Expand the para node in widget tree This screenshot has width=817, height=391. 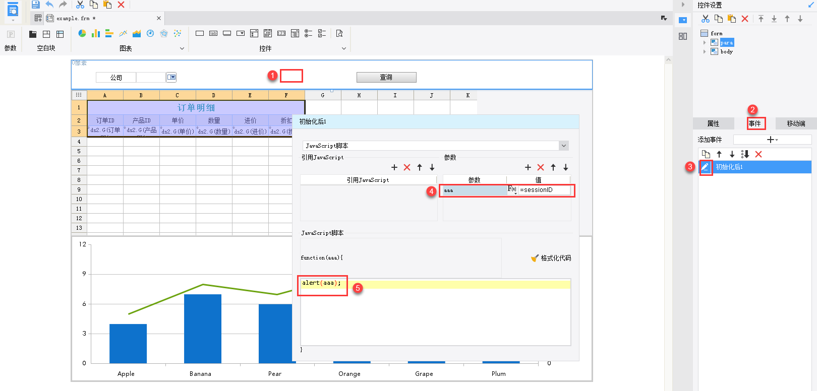[705, 43]
